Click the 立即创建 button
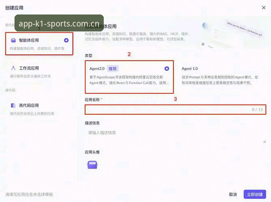This screenshot has height=202, width=271. pyautogui.click(x=255, y=195)
